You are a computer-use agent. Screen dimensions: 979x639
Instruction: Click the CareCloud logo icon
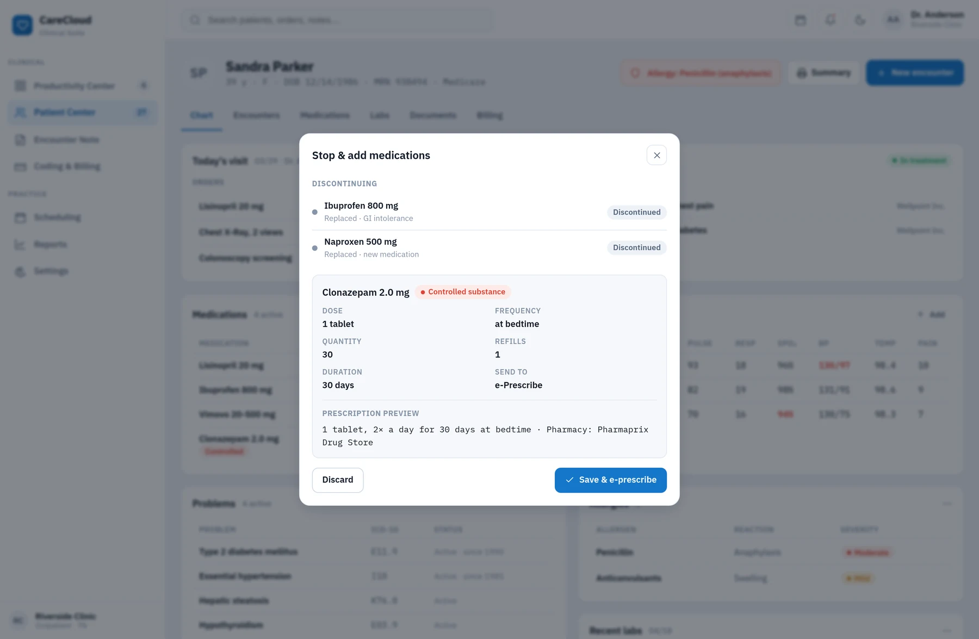pos(22,25)
